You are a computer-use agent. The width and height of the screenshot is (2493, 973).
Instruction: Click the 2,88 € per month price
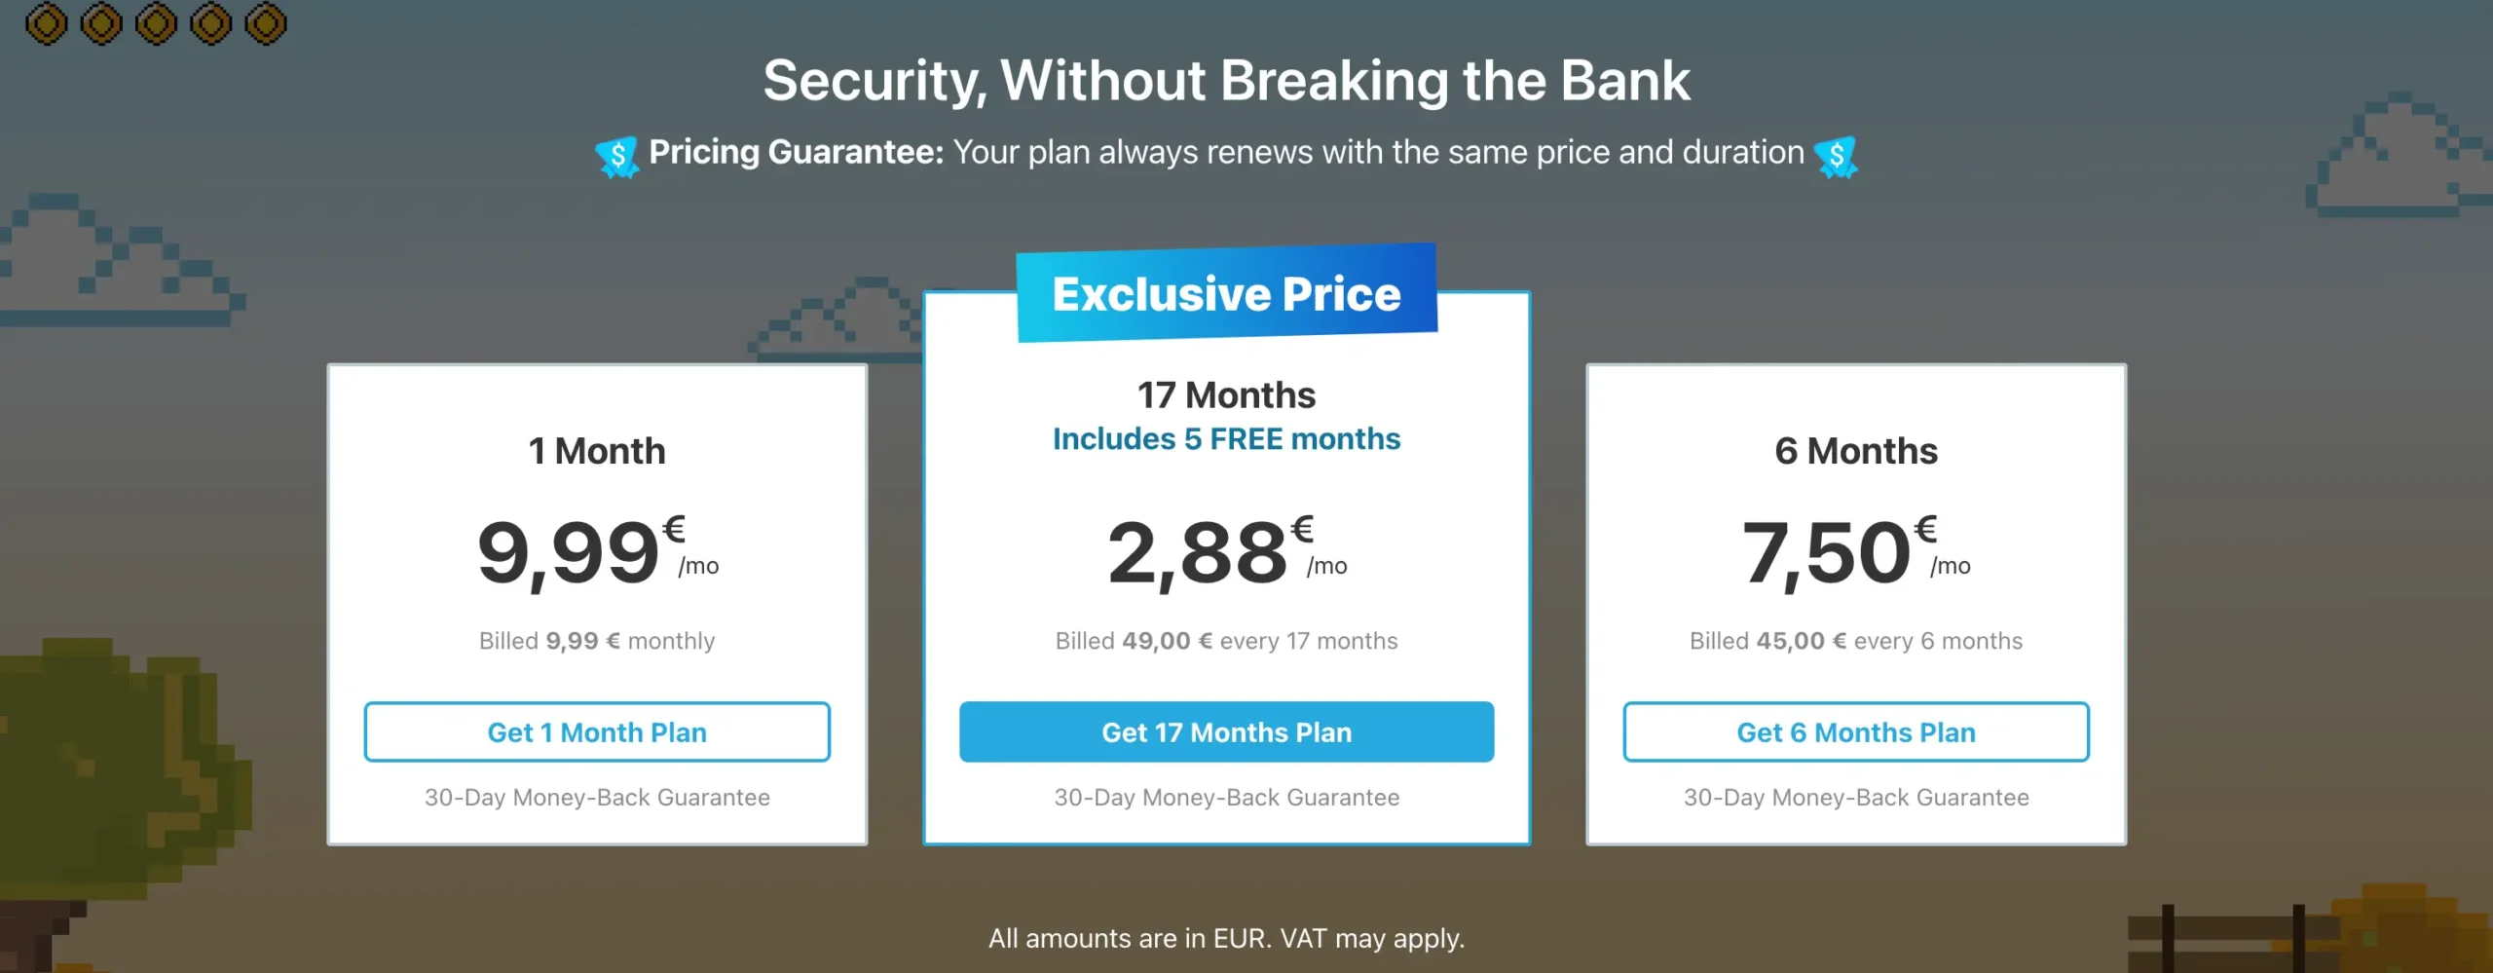[1226, 552]
